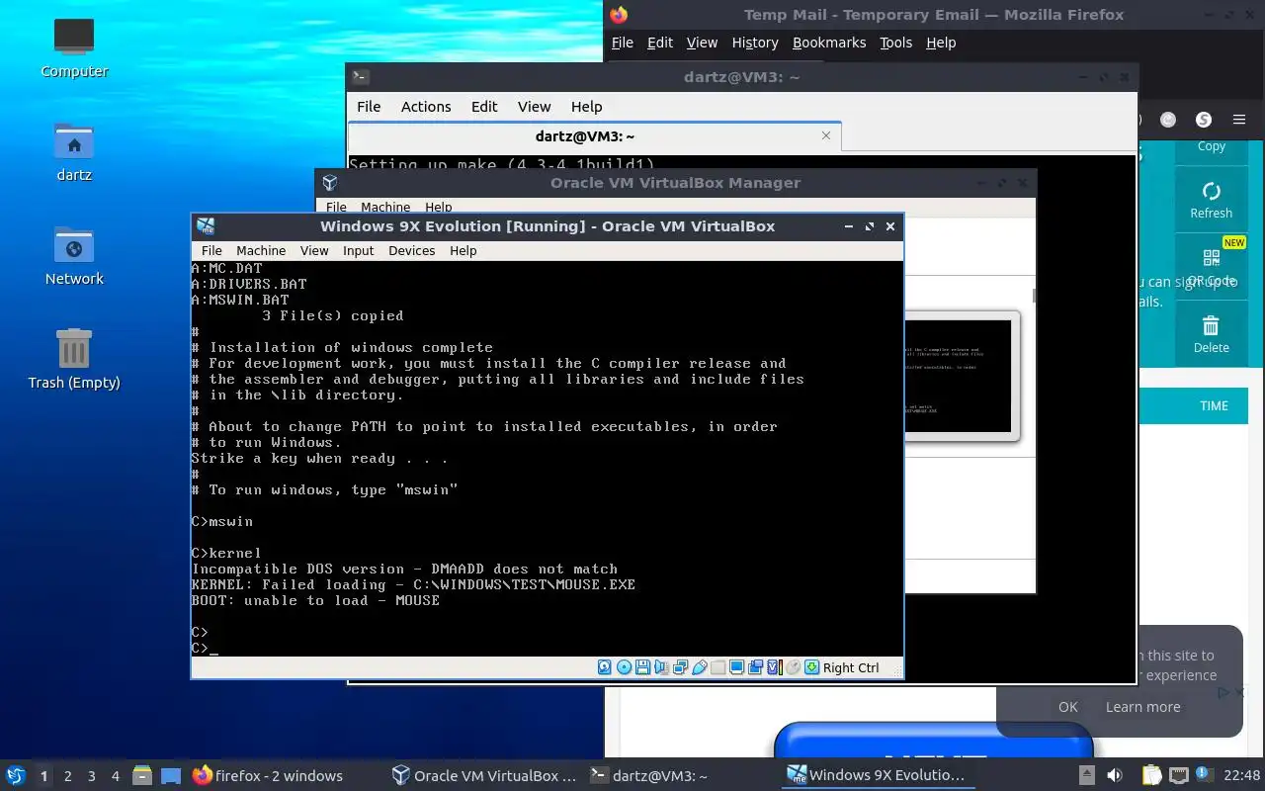Switch to workspace 3 in taskbar
This screenshot has width=1265, height=791.
pos(91,775)
